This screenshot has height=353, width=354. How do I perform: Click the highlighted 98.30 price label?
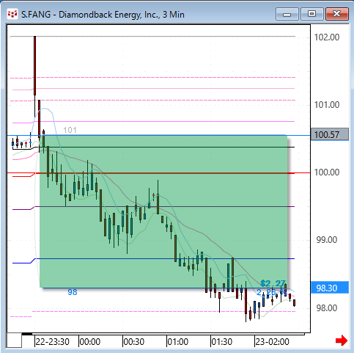point(330,288)
